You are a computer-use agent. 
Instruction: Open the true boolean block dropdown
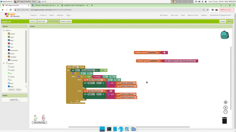coord(104,70)
